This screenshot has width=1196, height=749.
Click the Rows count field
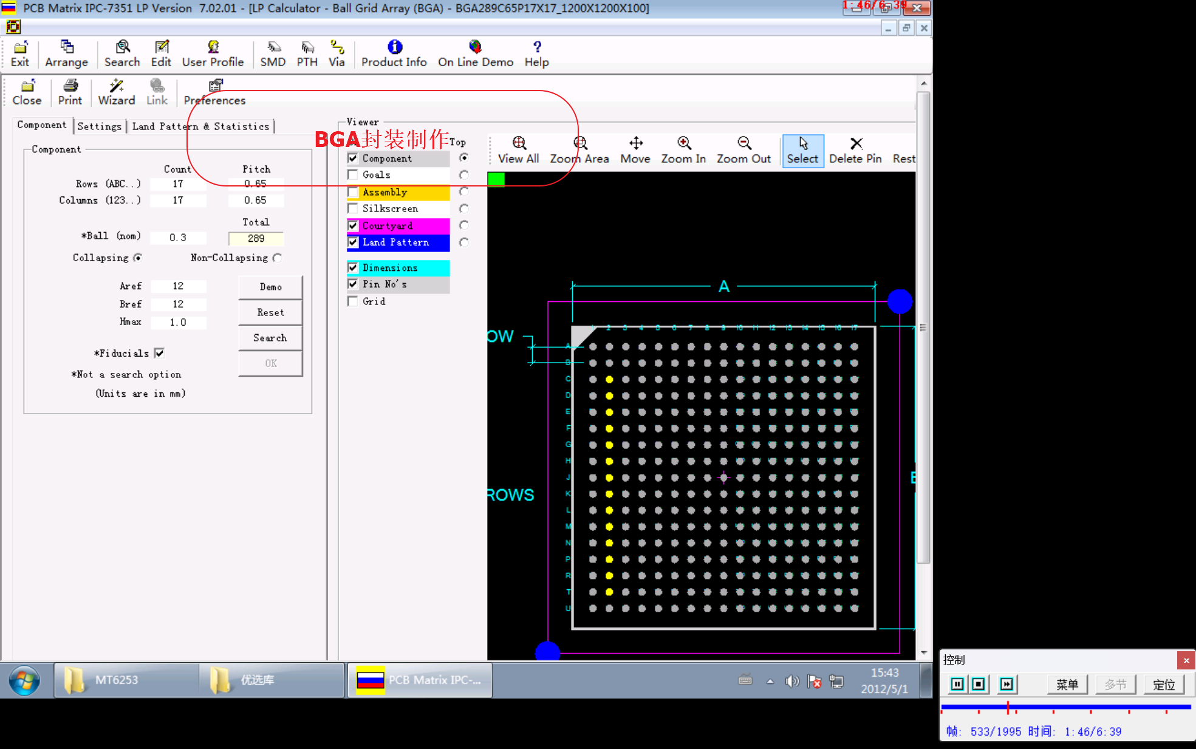click(x=178, y=183)
